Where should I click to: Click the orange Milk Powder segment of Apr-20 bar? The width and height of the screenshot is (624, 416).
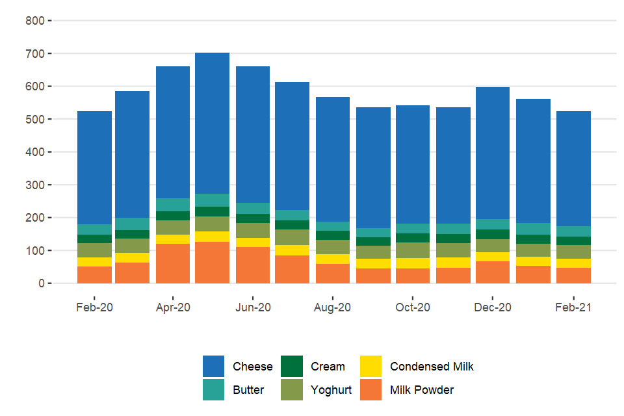(x=173, y=263)
